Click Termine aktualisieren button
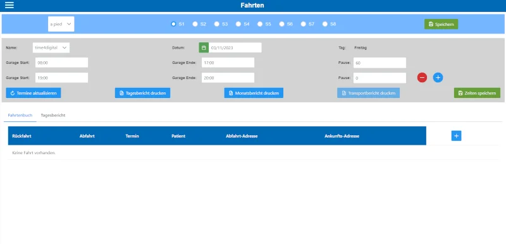The height and width of the screenshot is (244, 506). pos(34,93)
